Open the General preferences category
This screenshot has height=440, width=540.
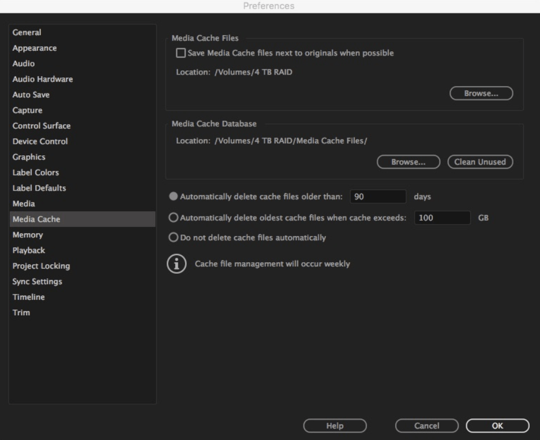coord(27,33)
